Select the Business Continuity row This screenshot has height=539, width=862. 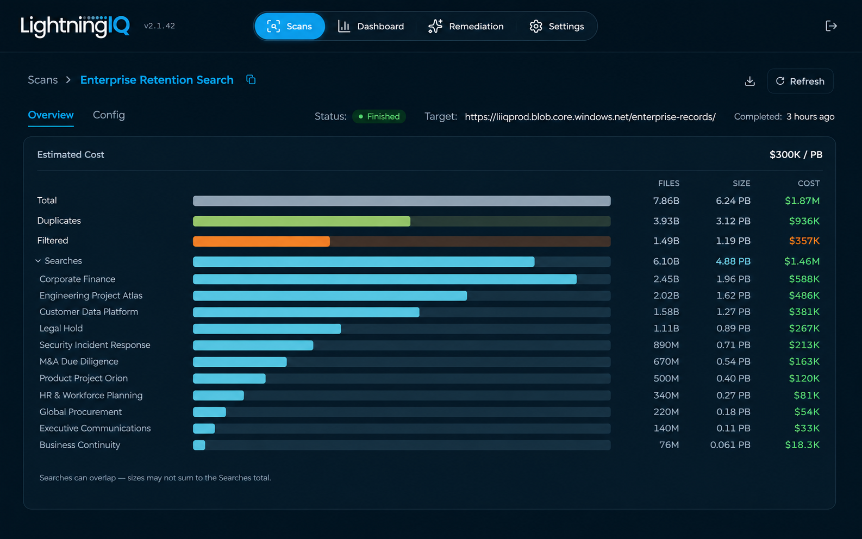click(429, 445)
